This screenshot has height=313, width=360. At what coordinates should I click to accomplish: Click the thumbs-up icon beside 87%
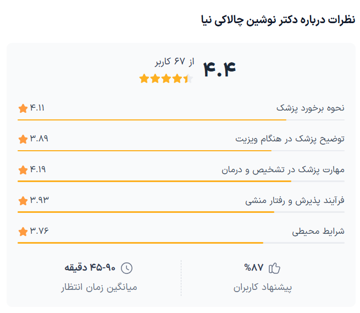(275, 268)
